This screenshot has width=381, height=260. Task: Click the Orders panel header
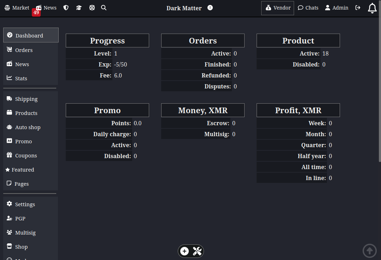203,41
